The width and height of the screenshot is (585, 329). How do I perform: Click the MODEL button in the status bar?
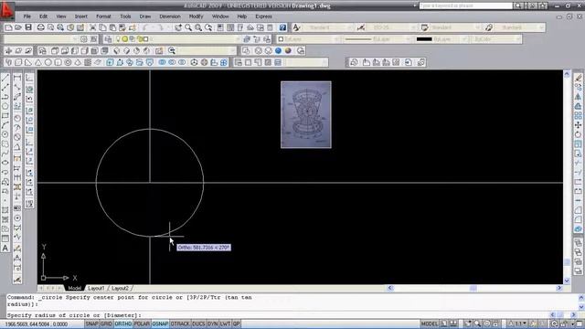[x=429, y=324]
